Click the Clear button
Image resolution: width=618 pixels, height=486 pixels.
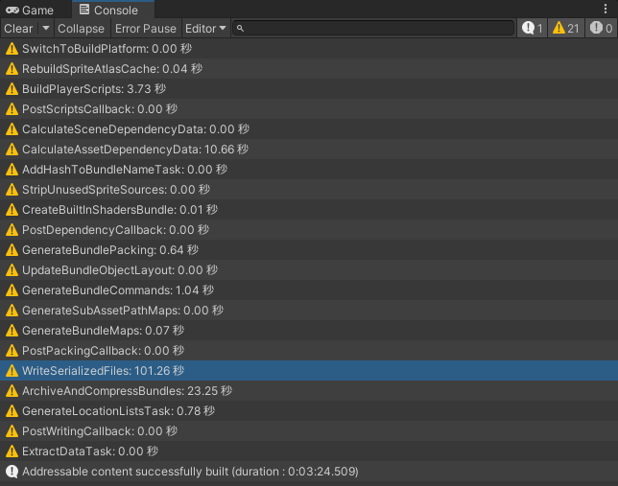pyautogui.click(x=18, y=29)
